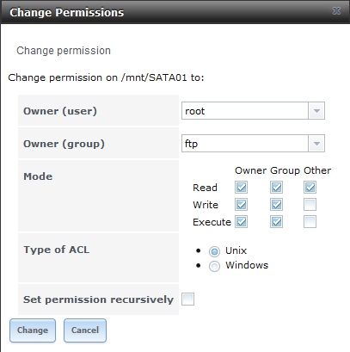Enable the Other Execute checkbox

(x=310, y=222)
